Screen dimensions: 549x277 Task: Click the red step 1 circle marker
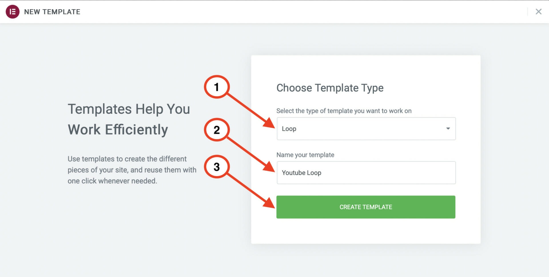(216, 87)
